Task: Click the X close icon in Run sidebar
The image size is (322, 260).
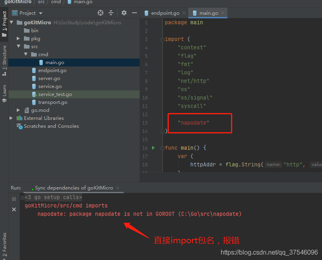Action: [14, 209]
